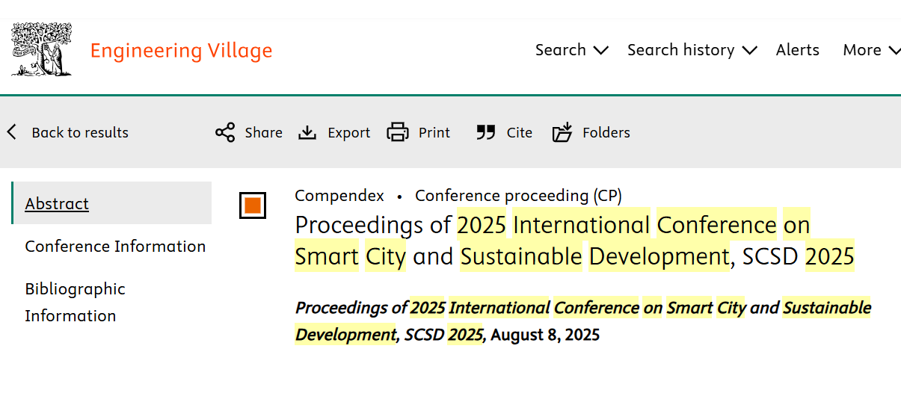Toggle the record selection checkbox
Screen dimensions: 901x399
coord(253,205)
